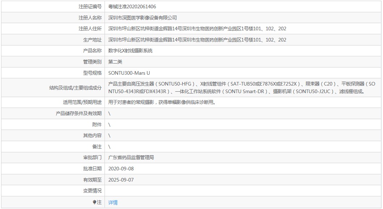Click the 批准日期 label
Viewport: 383px width, 209px height.
tap(92, 169)
